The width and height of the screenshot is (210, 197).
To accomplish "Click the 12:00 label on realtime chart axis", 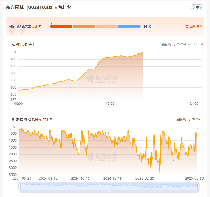I will pos(110,104).
